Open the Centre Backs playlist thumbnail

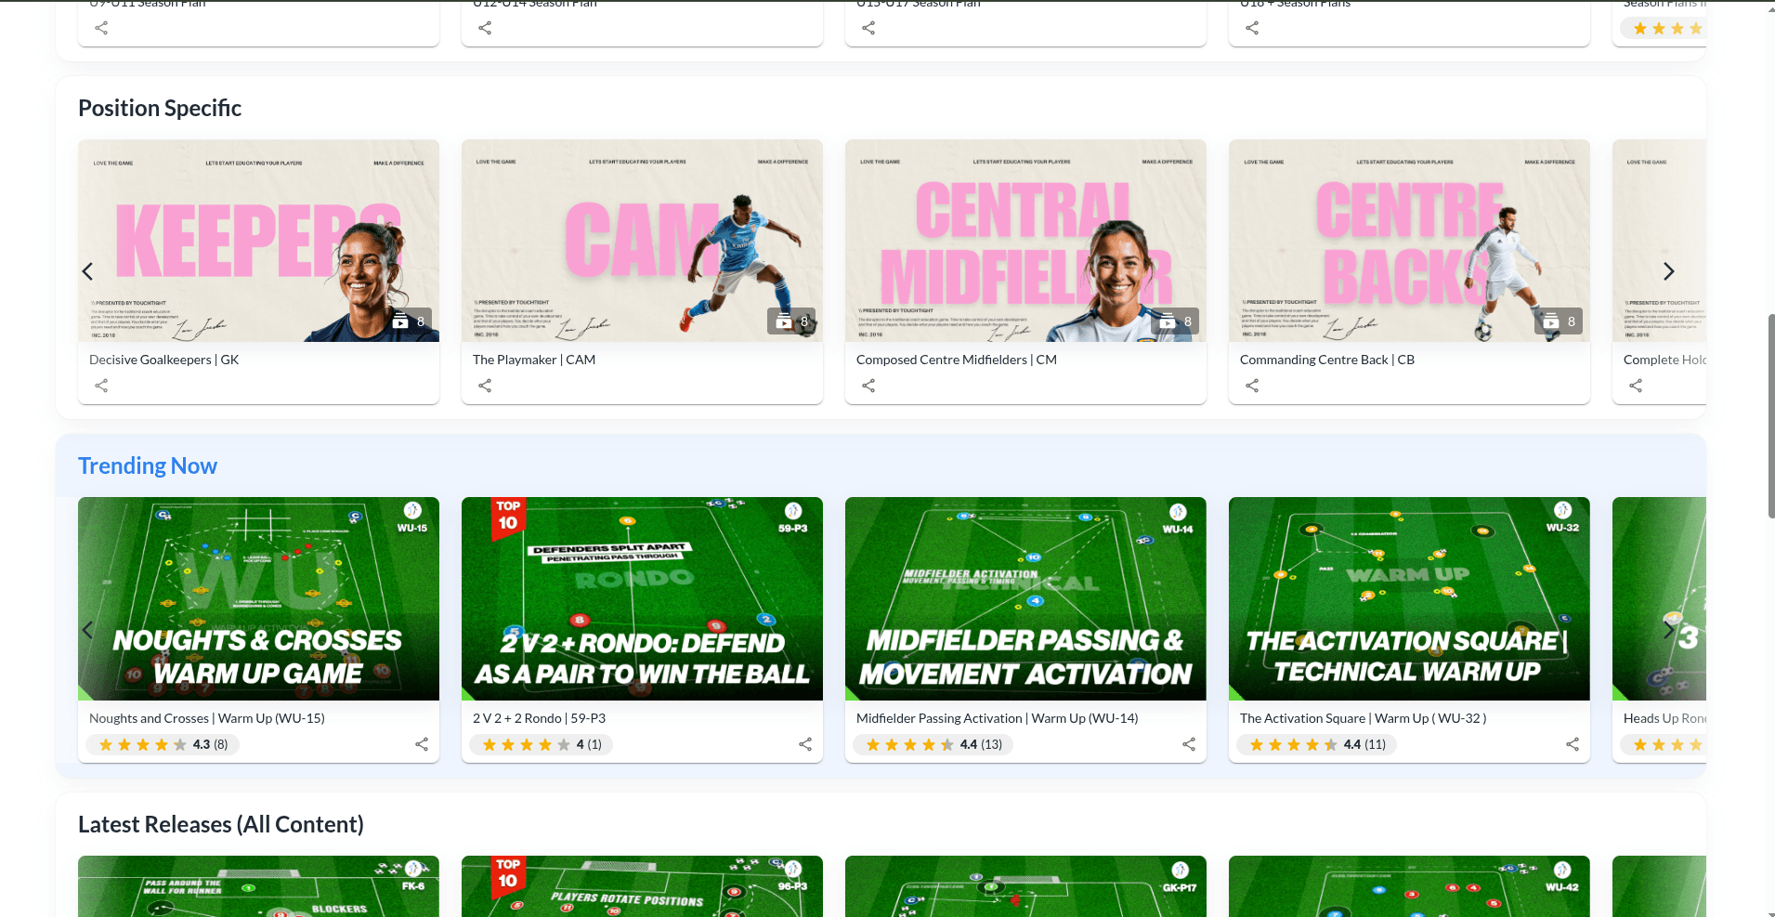(1409, 241)
